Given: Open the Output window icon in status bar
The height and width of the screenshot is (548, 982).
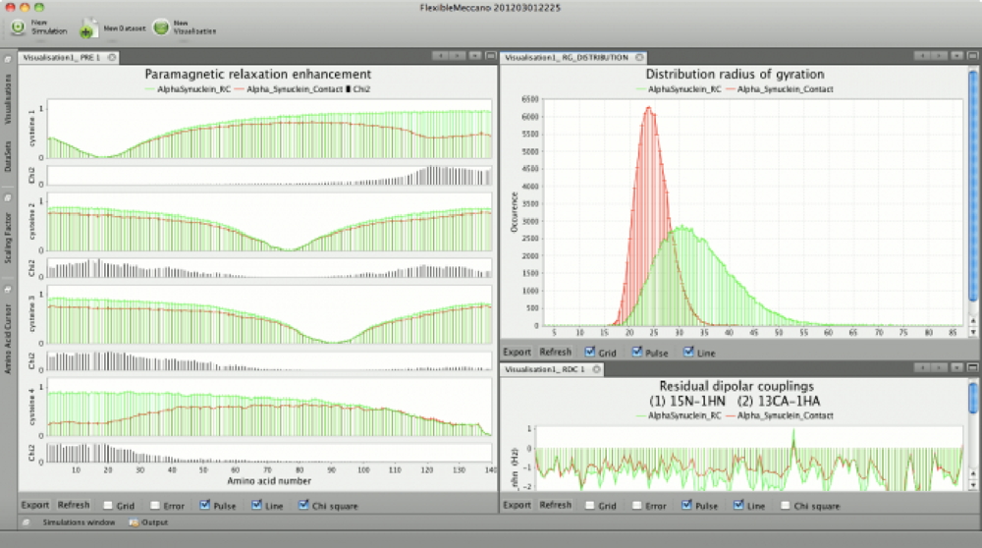Looking at the screenshot, I should (x=135, y=521).
